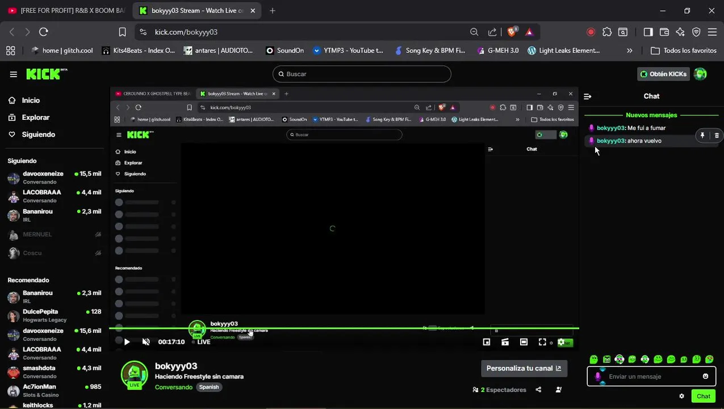This screenshot has height=409, width=724.
Task: Open DulcePepita in Recomendado list
Action: point(54,316)
